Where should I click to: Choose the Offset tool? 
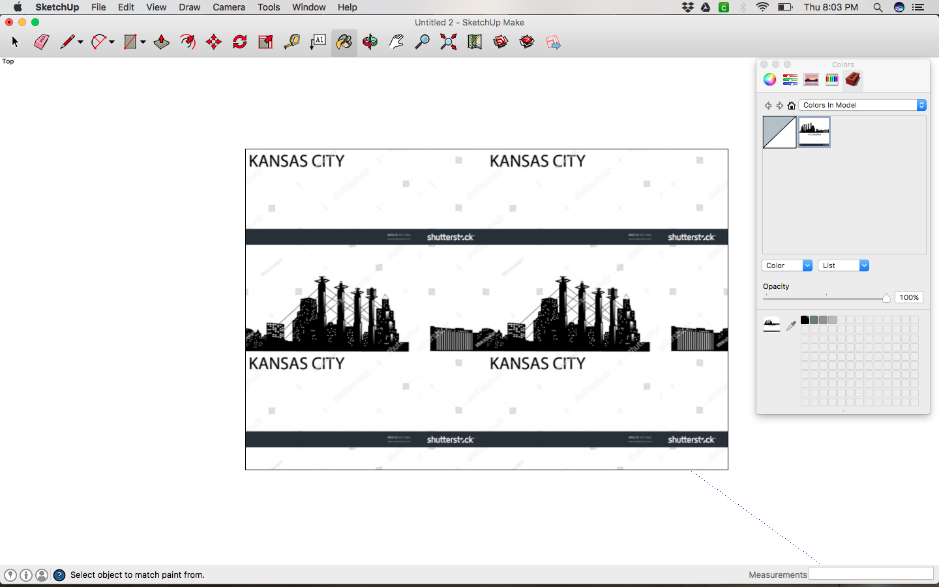click(x=188, y=42)
